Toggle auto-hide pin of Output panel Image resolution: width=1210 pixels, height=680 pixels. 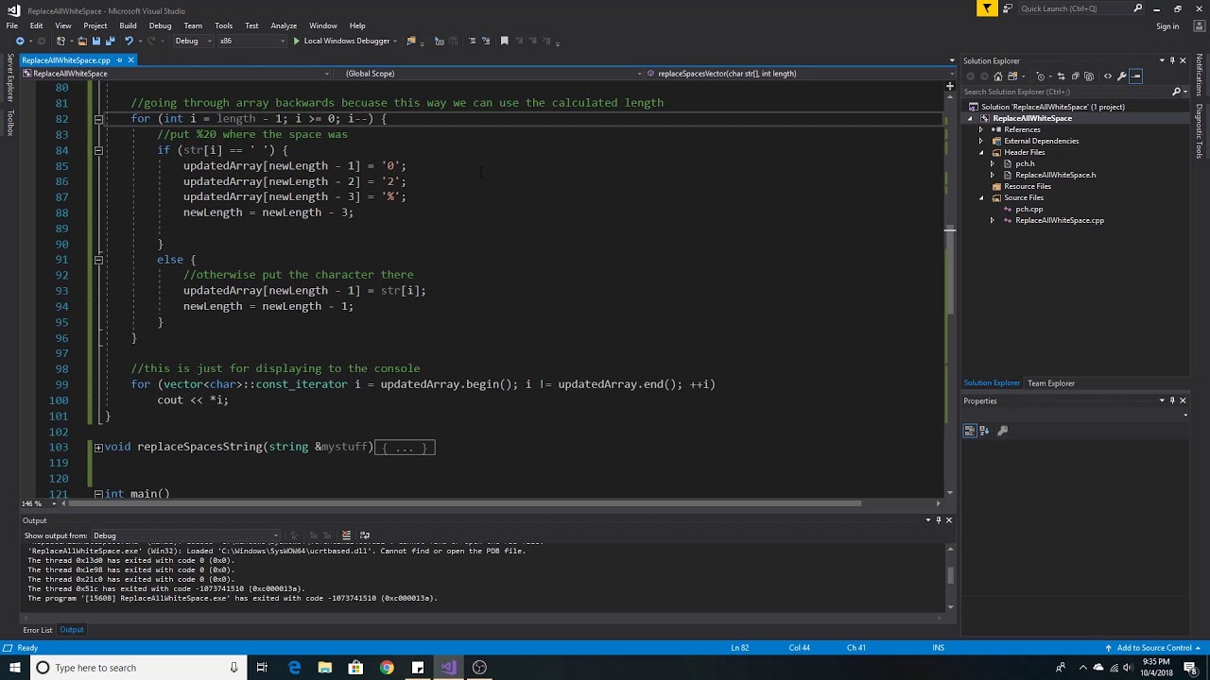(939, 519)
